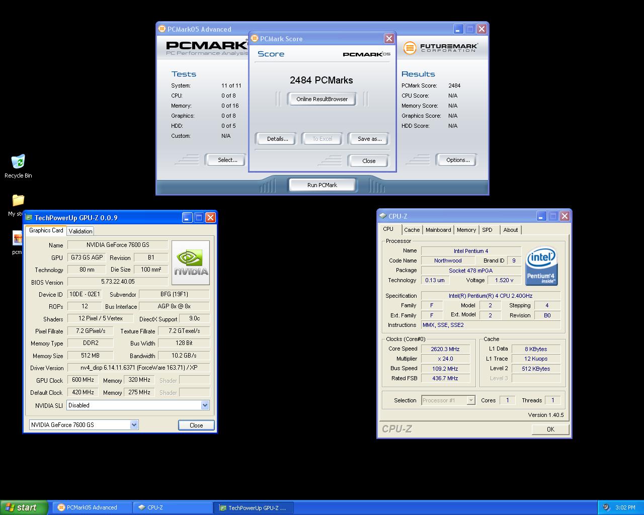Viewport: 644px width, 515px height.
Task: Click the Code Name value Northwood
Action: pos(448,261)
